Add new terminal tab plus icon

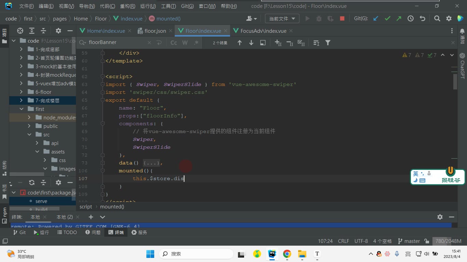[x=91, y=217]
